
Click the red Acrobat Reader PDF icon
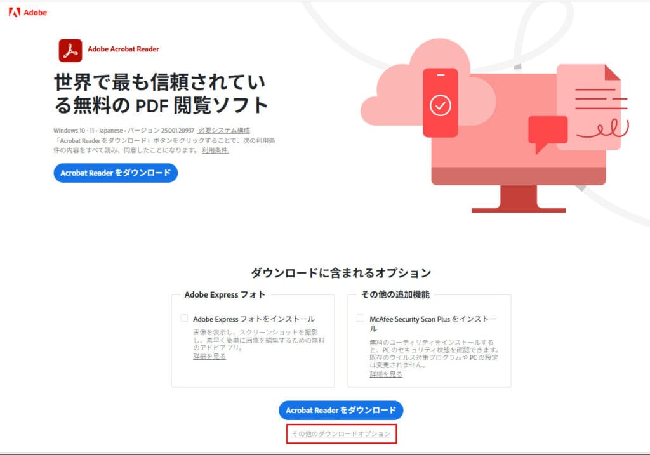pyautogui.click(x=70, y=50)
